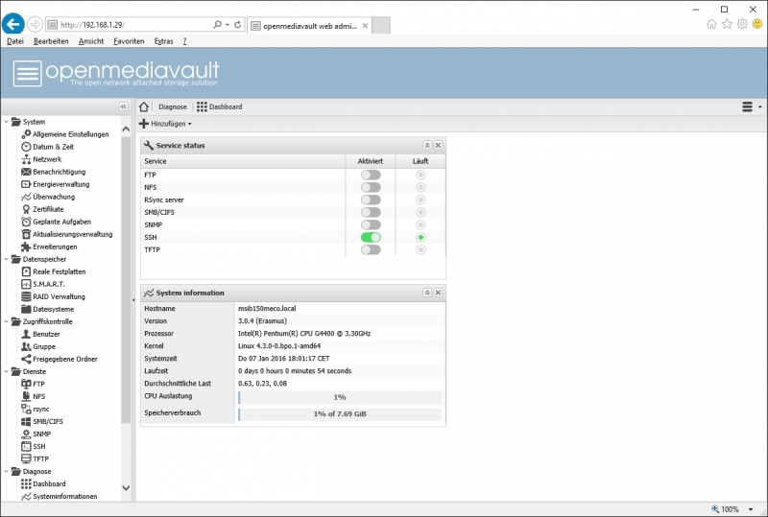Image resolution: width=768 pixels, height=517 pixels.
Task: Click the Speicherverbrauch progress bar
Action: pos(340,413)
